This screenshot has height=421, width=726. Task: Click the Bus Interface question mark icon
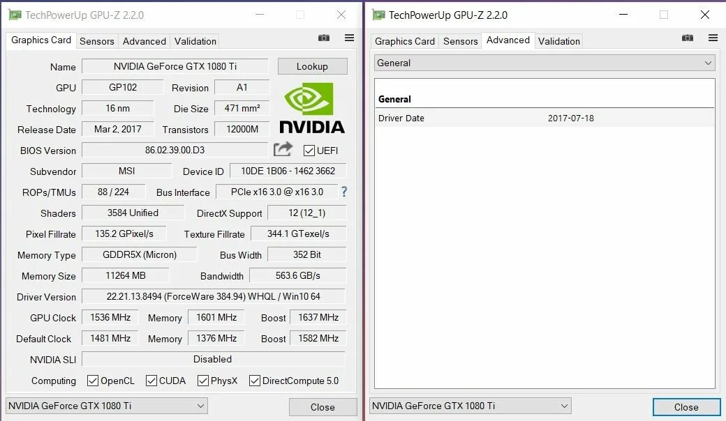click(x=344, y=192)
